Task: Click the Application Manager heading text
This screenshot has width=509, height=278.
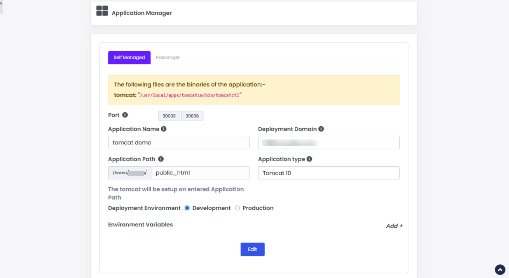Action: (142, 13)
